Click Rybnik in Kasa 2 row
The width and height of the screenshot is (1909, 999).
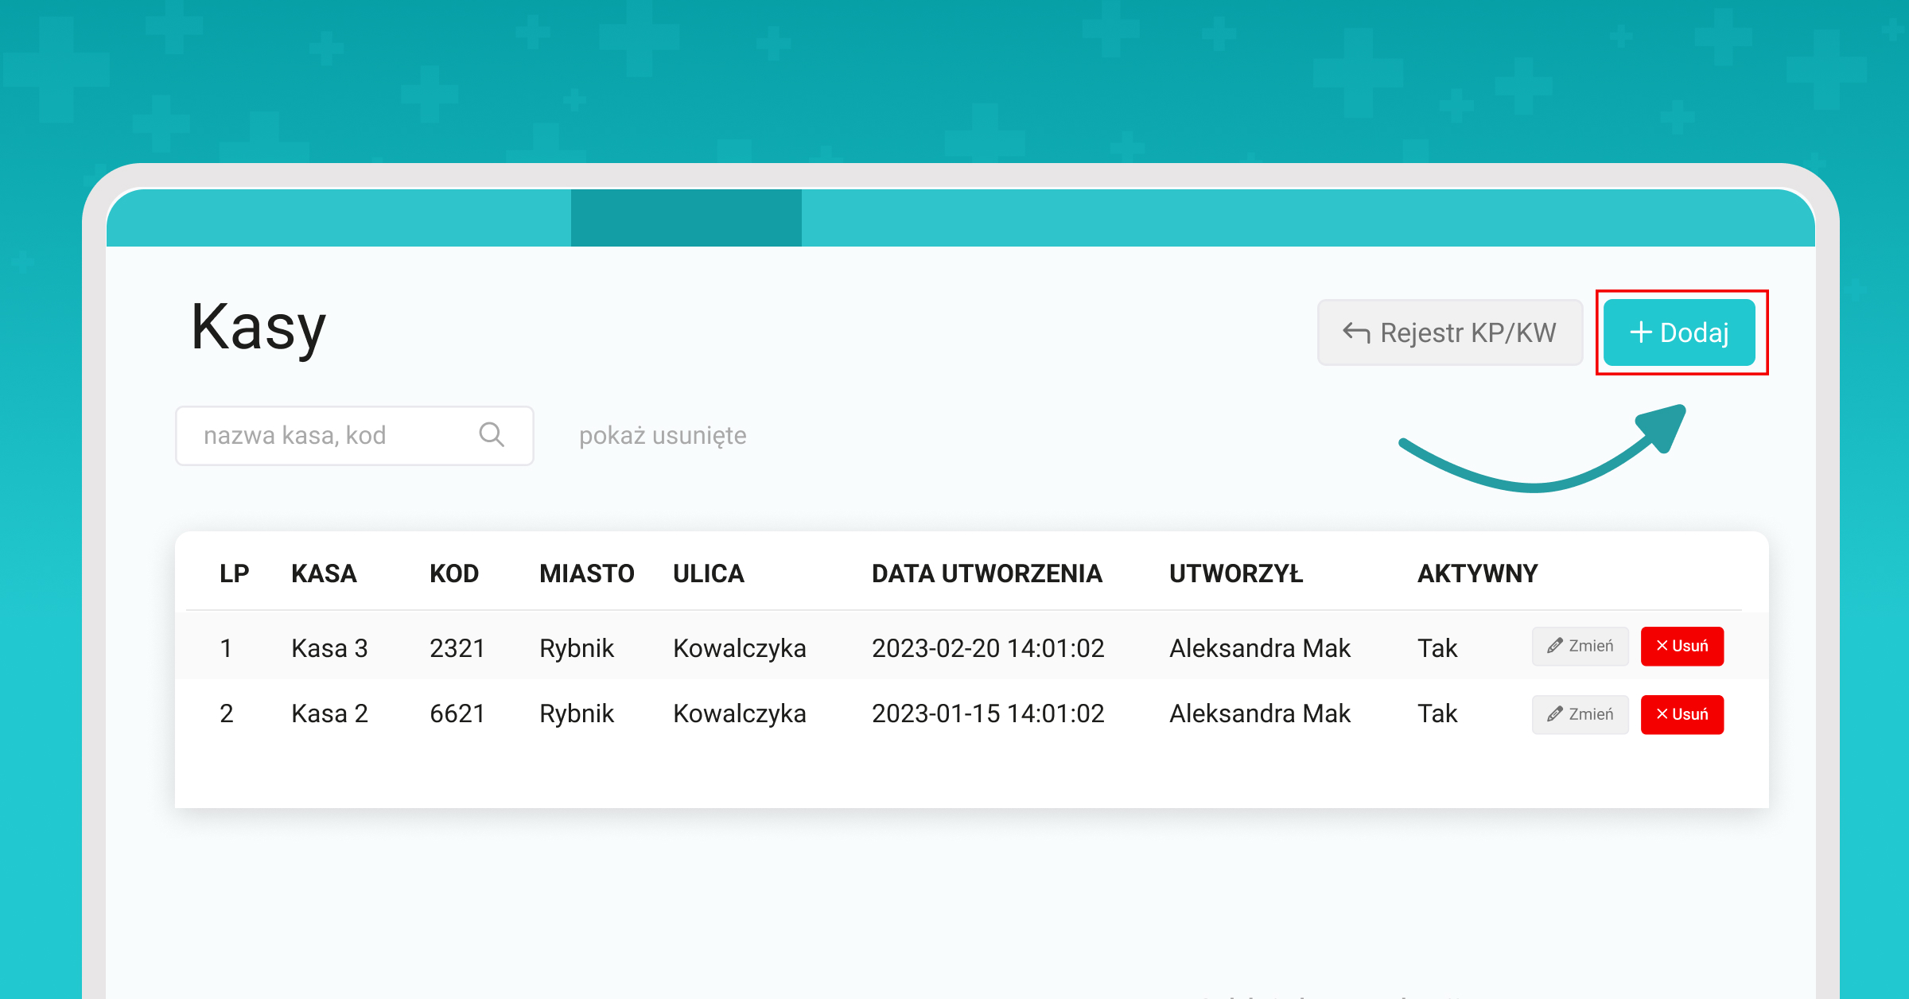tap(577, 713)
